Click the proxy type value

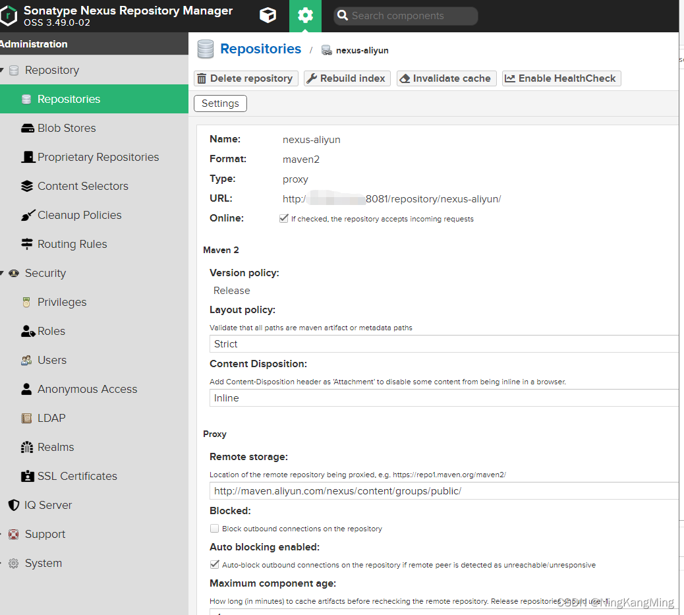click(x=295, y=179)
